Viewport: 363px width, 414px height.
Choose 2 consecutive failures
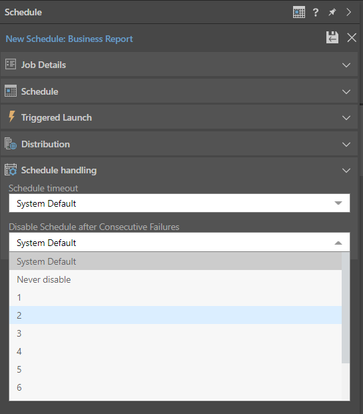point(175,315)
